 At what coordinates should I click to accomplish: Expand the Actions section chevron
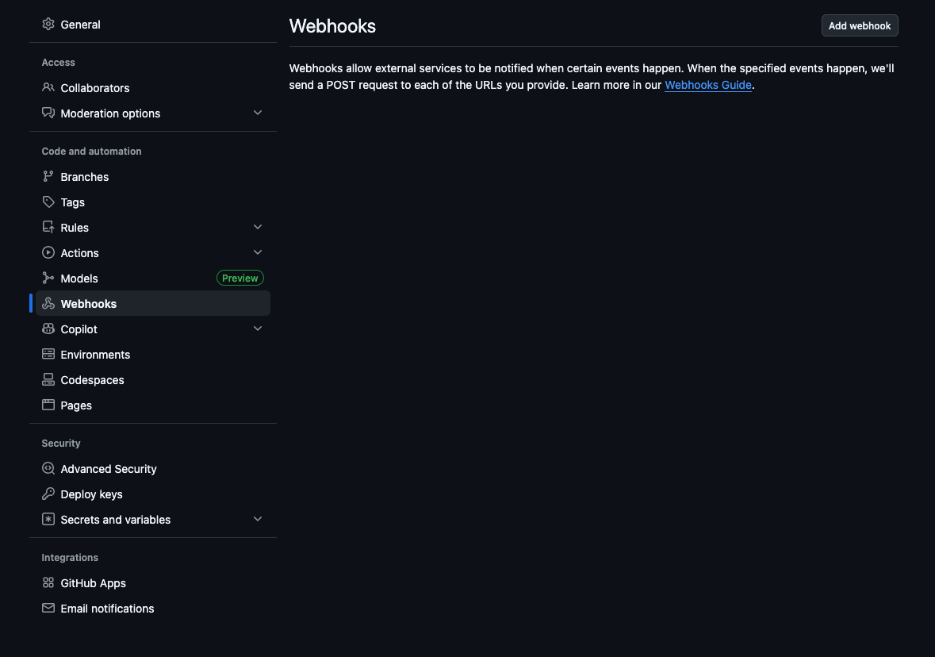(x=258, y=253)
